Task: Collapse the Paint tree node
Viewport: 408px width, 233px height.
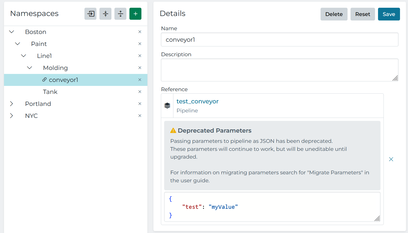Action: [x=17, y=44]
